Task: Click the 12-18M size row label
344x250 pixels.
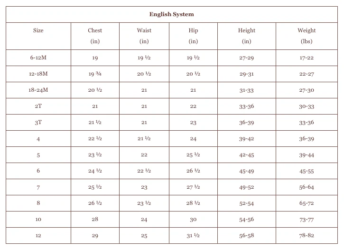Action: [38, 74]
